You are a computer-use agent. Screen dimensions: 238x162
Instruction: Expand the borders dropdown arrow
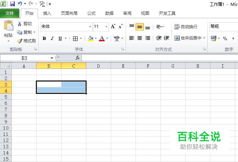click(x=81, y=39)
